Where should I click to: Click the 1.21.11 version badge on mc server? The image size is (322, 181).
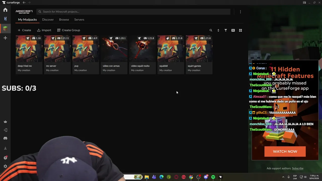click(x=63, y=38)
